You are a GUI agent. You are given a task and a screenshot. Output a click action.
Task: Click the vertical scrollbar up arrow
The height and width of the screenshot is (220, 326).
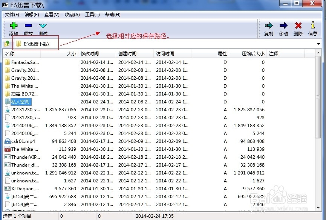tap(318, 53)
